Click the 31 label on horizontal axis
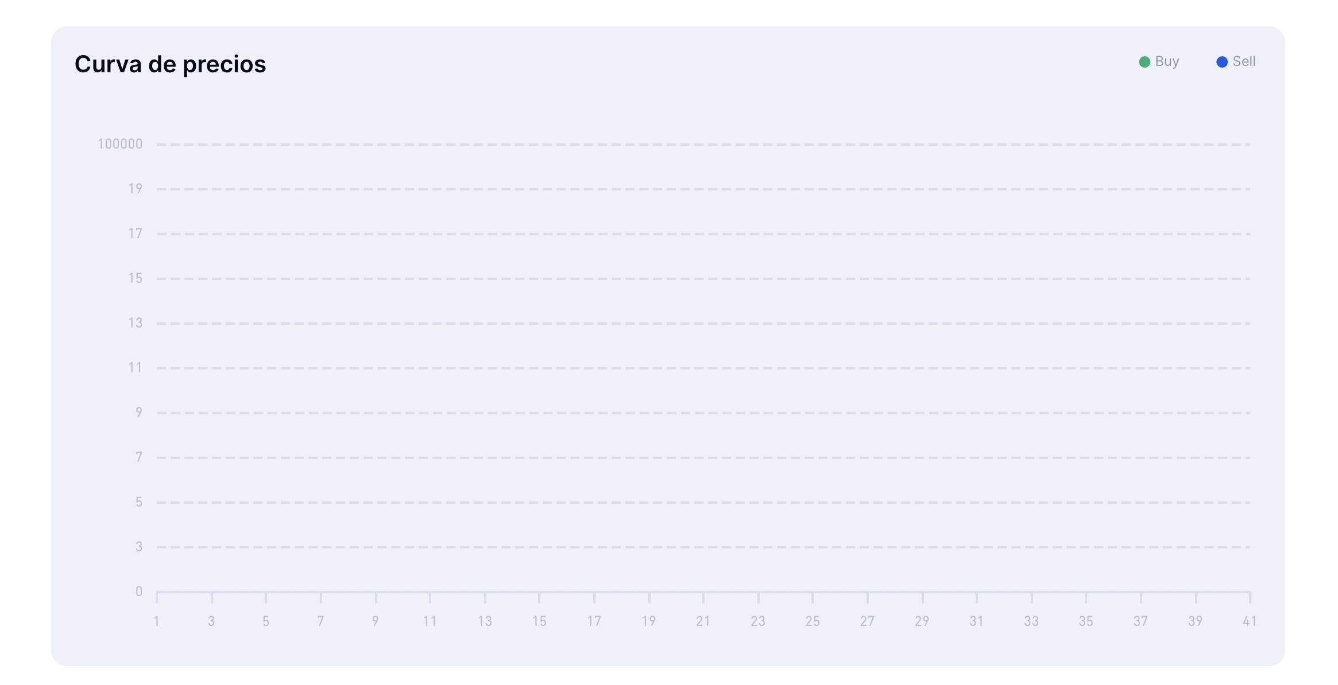The image size is (1338, 685). [976, 621]
